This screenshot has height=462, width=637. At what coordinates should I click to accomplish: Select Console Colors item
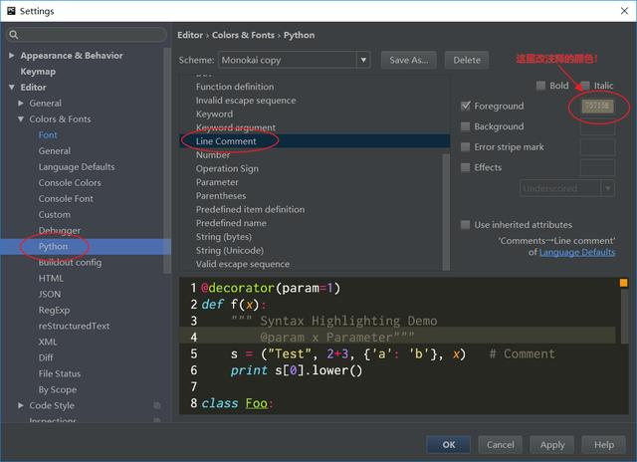click(70, 183)
